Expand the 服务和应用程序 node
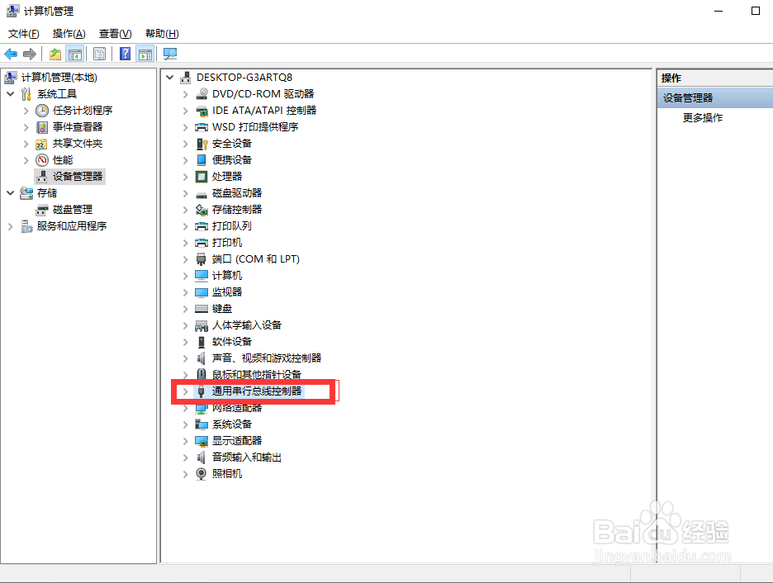773x583 pixels. click(11, 226)
